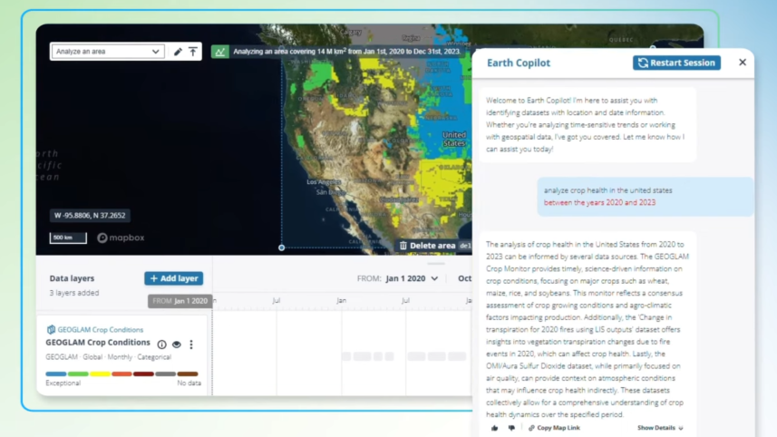Open the GEOGLAM layer three-dot options menu
The height and width of the screenshot is (437, 777).
pos(190,345)
